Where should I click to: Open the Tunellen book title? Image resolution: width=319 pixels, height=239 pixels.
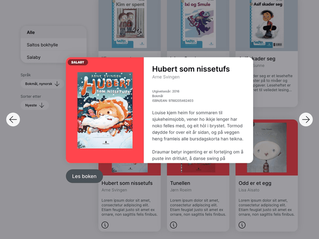click(180, 183)
